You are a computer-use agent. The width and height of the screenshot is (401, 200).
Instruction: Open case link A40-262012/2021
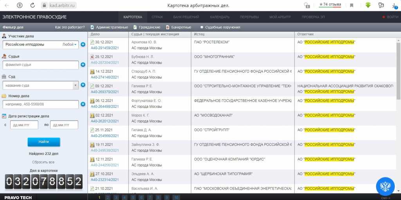click(105, 121)
